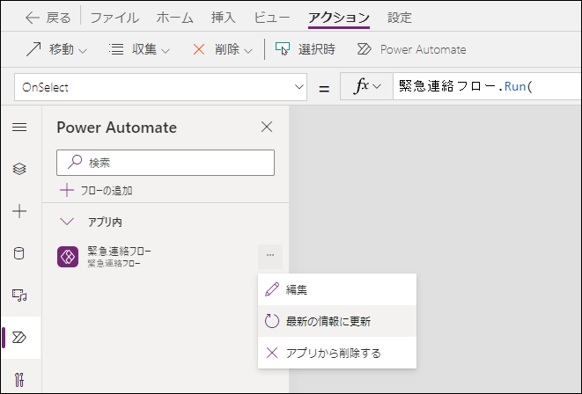Viewport: 582px width, 394px height.
Task: Open the 削除 dropdown in ribbon
Action: tap(223, 49)
